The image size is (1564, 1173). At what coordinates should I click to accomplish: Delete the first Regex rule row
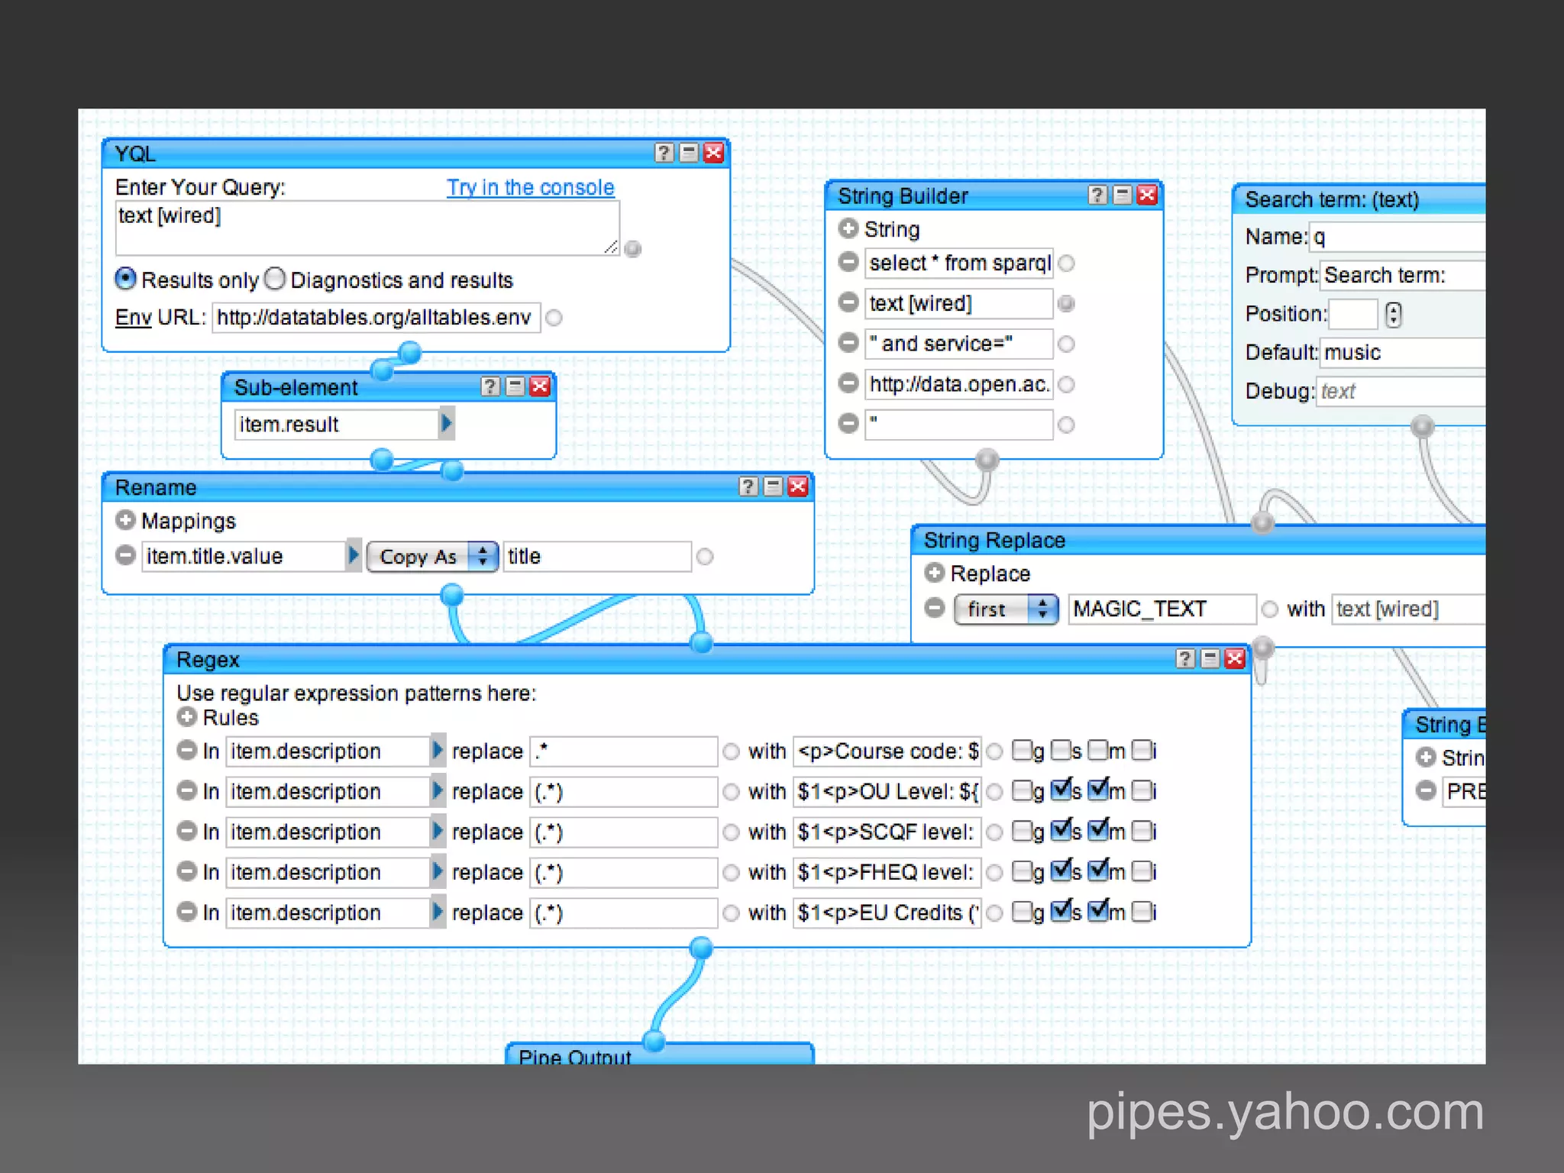tap(187, 750)
